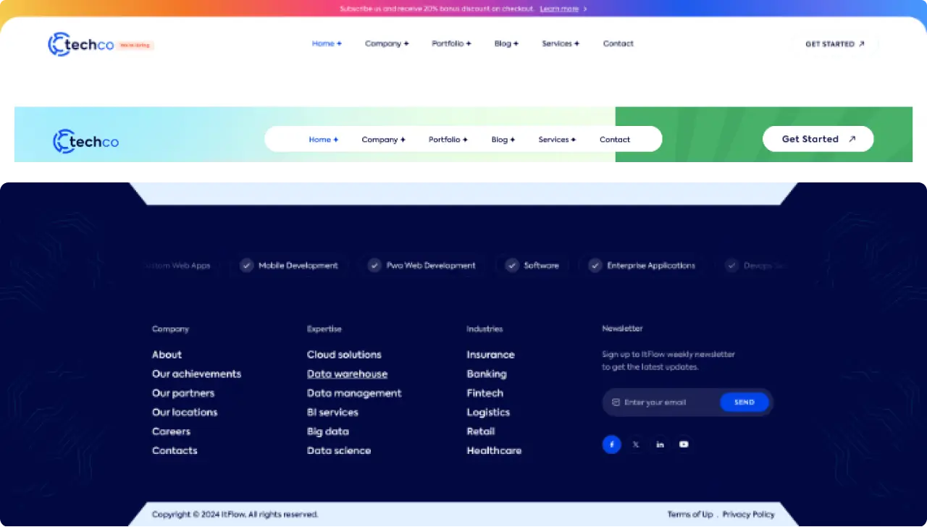This screenshot has width=927, height=527.
Task: Click Learn more link in promo bar
Action: pyautogui.click(x=559, y=9)
